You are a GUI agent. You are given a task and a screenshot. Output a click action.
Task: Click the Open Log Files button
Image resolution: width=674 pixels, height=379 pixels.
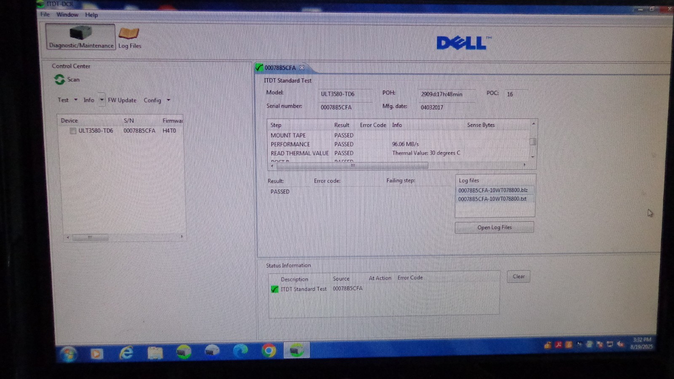[494, 227]
